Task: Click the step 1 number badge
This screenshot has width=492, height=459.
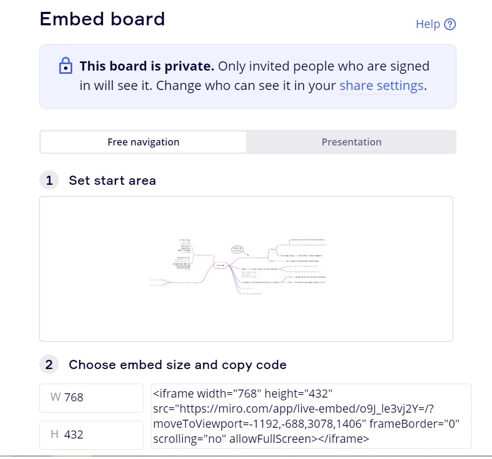Action: click(49, 180)
